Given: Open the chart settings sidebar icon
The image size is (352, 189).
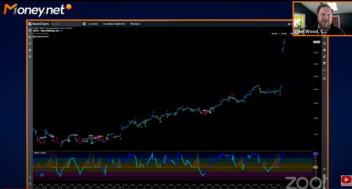Looking at the screenshot, I should (30, 30).
